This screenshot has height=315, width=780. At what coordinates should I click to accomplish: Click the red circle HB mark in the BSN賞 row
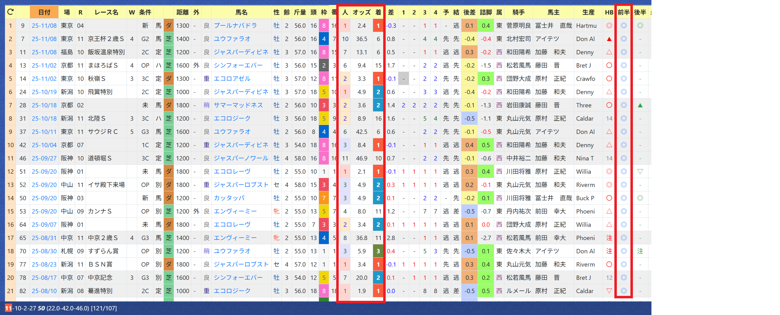[609, 264]
